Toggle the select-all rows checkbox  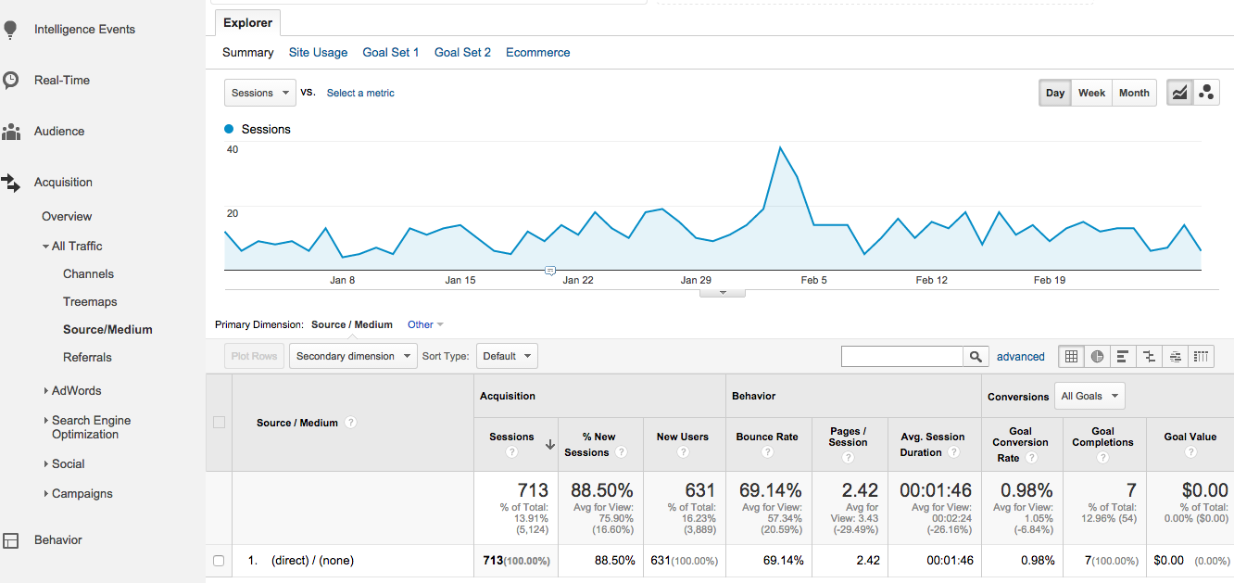pos(219,423)
